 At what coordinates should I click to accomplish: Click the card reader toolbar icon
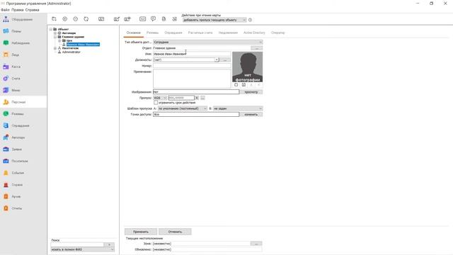click(x=101, y=19)
